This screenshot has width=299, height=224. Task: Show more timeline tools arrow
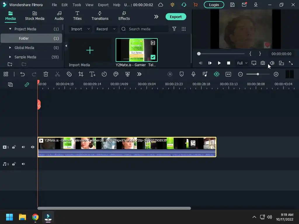[139, 74]
